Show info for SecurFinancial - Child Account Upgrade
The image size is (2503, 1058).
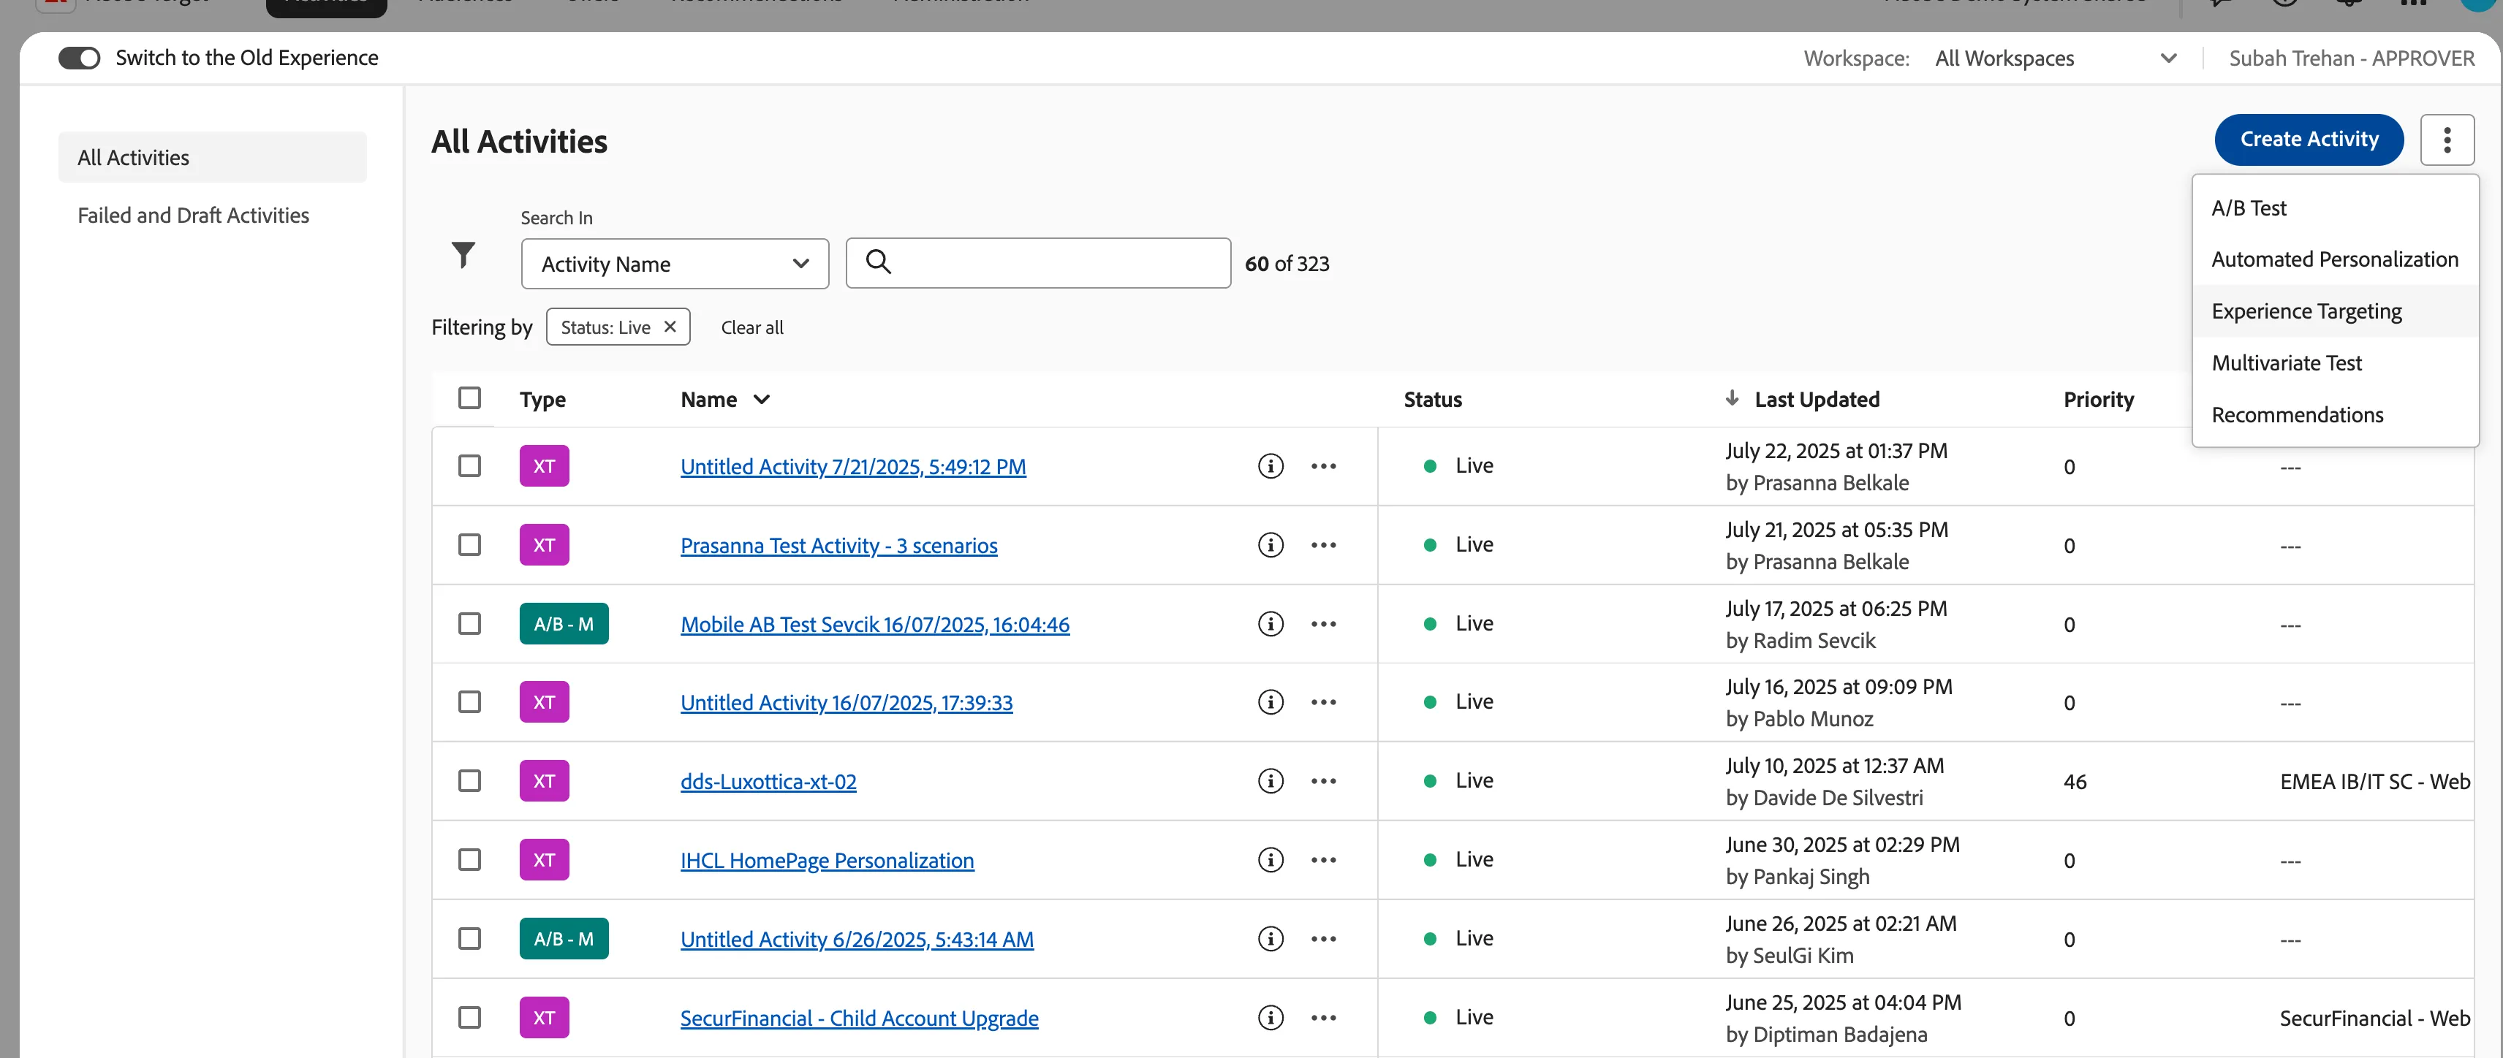(1270, 1017)
